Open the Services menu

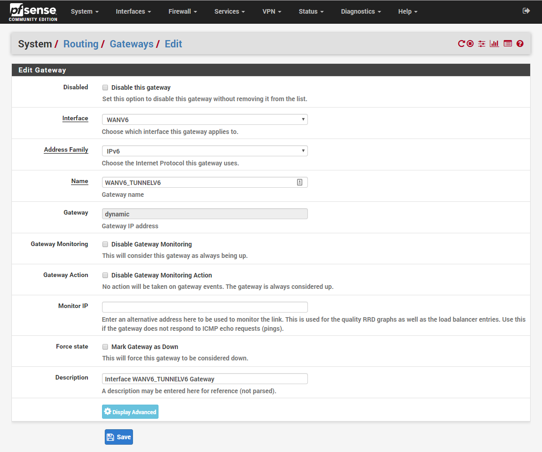(x=230, y=11)
